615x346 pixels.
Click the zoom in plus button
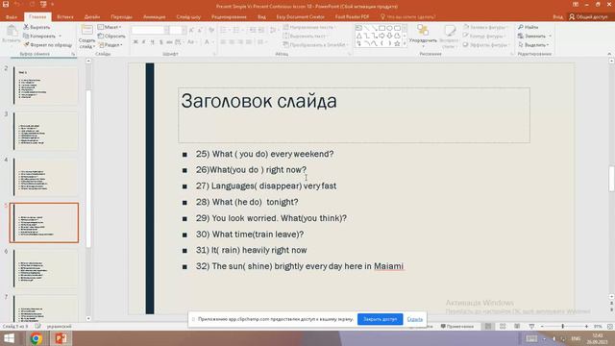point(586,327)
